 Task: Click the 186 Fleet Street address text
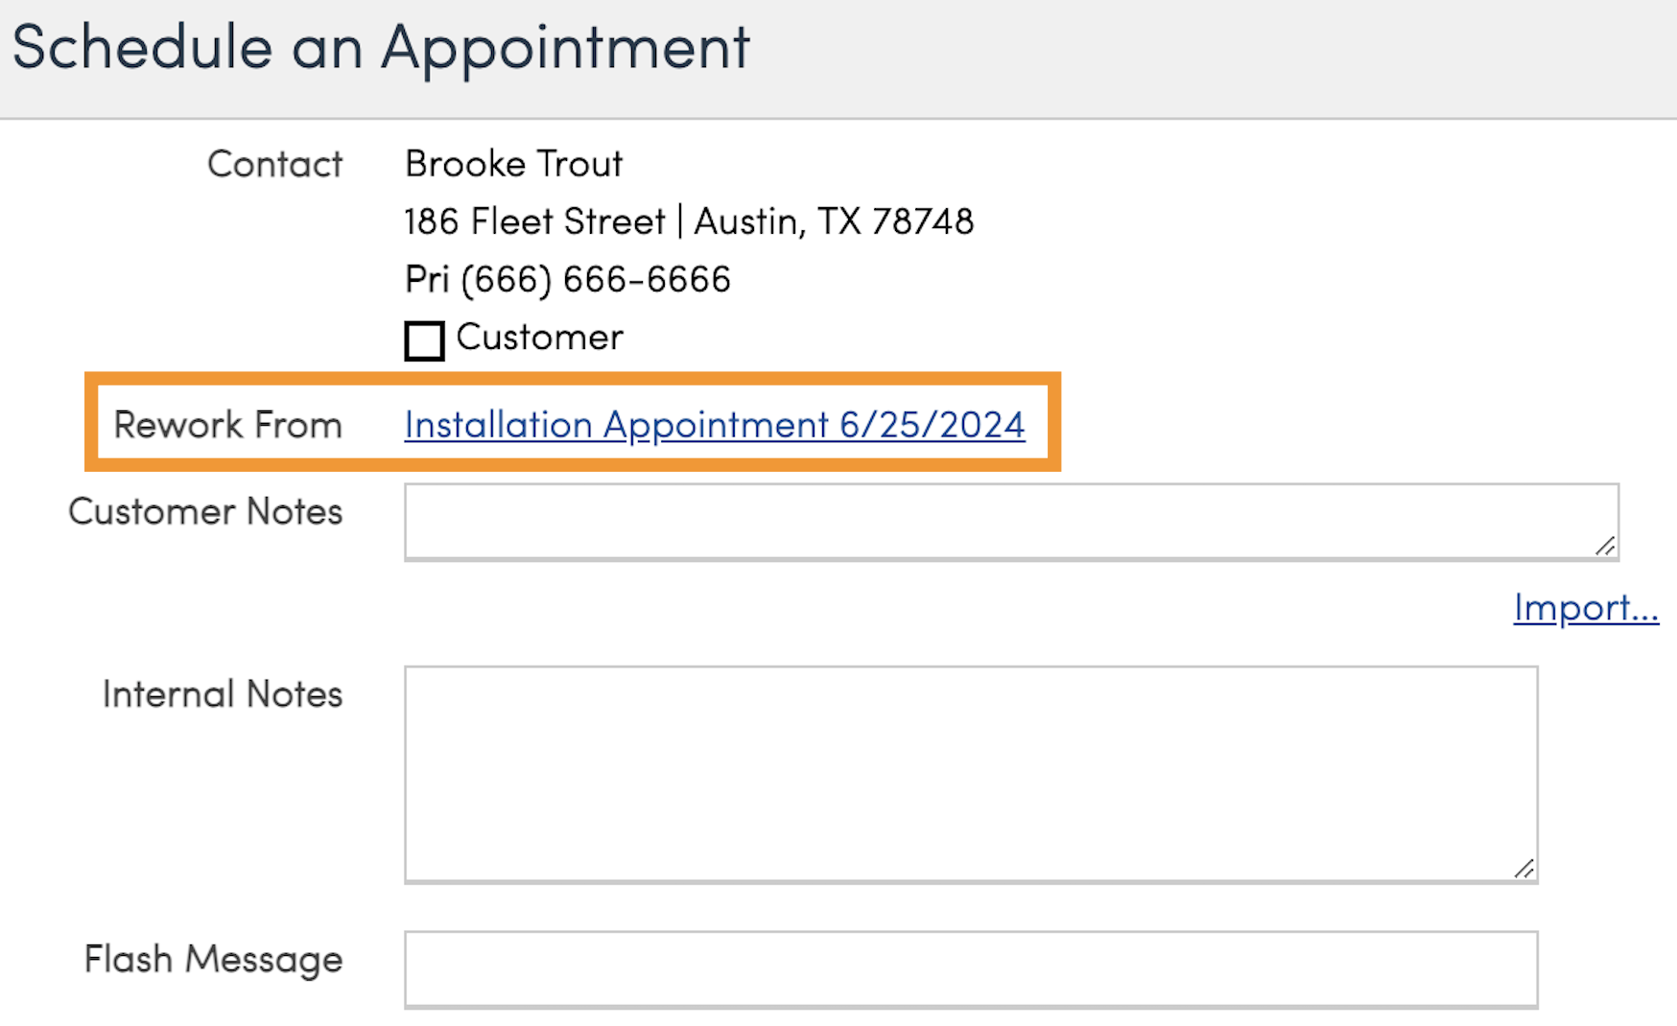click(534, 222)
